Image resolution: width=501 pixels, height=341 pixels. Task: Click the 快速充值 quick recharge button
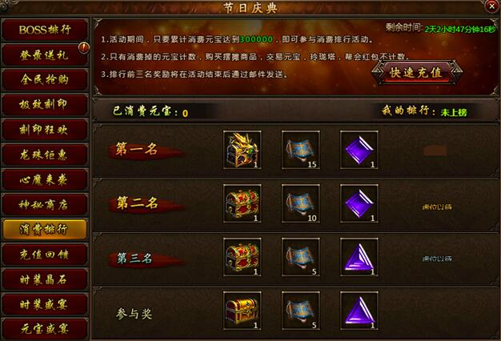pos(416,72)
